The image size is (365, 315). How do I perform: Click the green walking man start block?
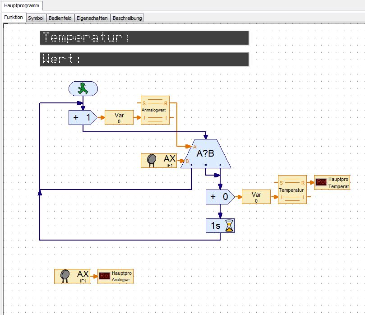click(x=83, y=88)
